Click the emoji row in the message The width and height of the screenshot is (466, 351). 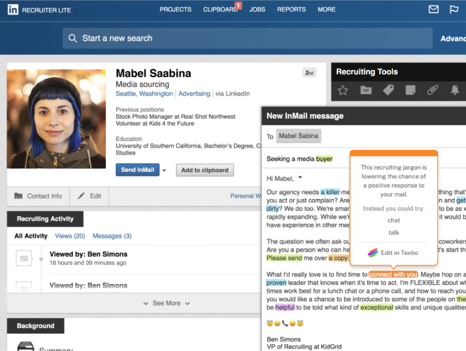coord(285,323)
